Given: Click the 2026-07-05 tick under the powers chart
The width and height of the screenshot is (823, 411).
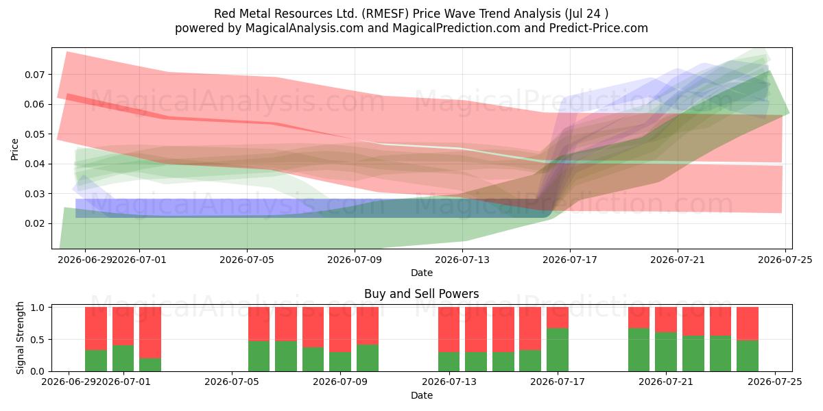Looking at the screenshot, I should (x=231, y=382).
